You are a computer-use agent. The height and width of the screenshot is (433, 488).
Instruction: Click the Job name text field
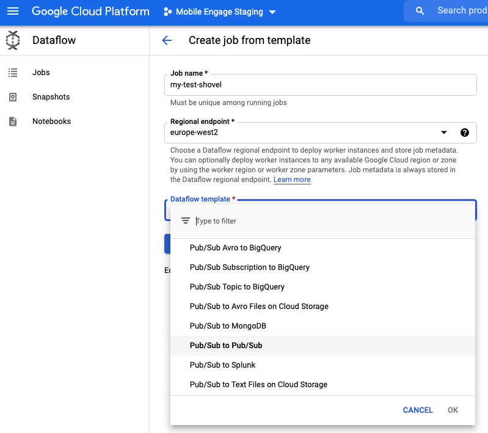click(x=320, y=86)
